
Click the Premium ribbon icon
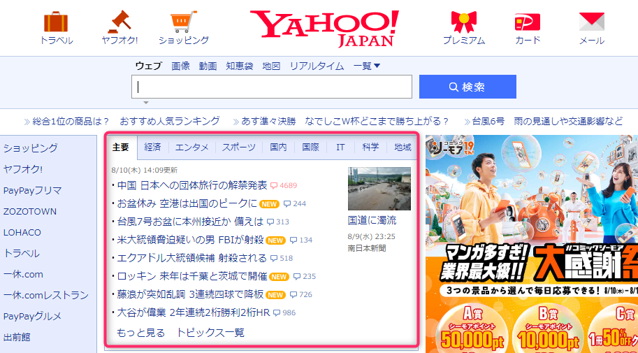pos(463,22)
